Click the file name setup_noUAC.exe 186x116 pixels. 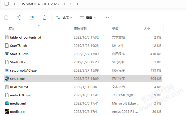[23, 71]
